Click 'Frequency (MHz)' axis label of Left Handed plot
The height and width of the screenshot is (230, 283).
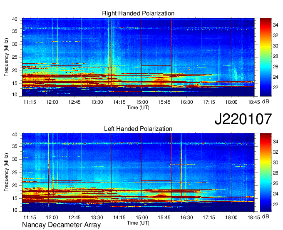pos(6,172)
